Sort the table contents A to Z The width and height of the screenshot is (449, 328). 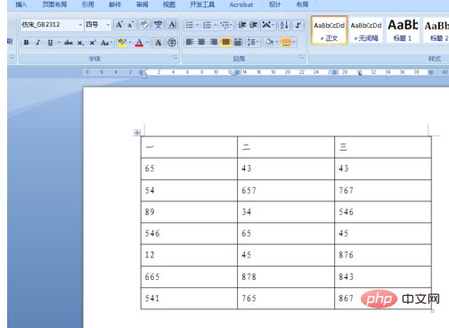284,25
